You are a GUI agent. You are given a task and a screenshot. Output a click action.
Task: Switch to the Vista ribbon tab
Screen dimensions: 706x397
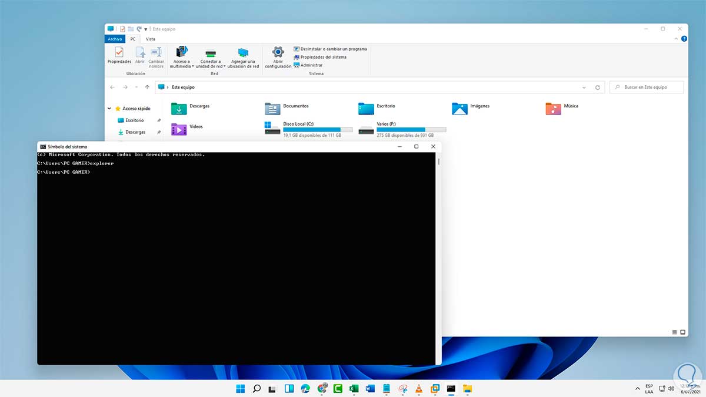151,39
